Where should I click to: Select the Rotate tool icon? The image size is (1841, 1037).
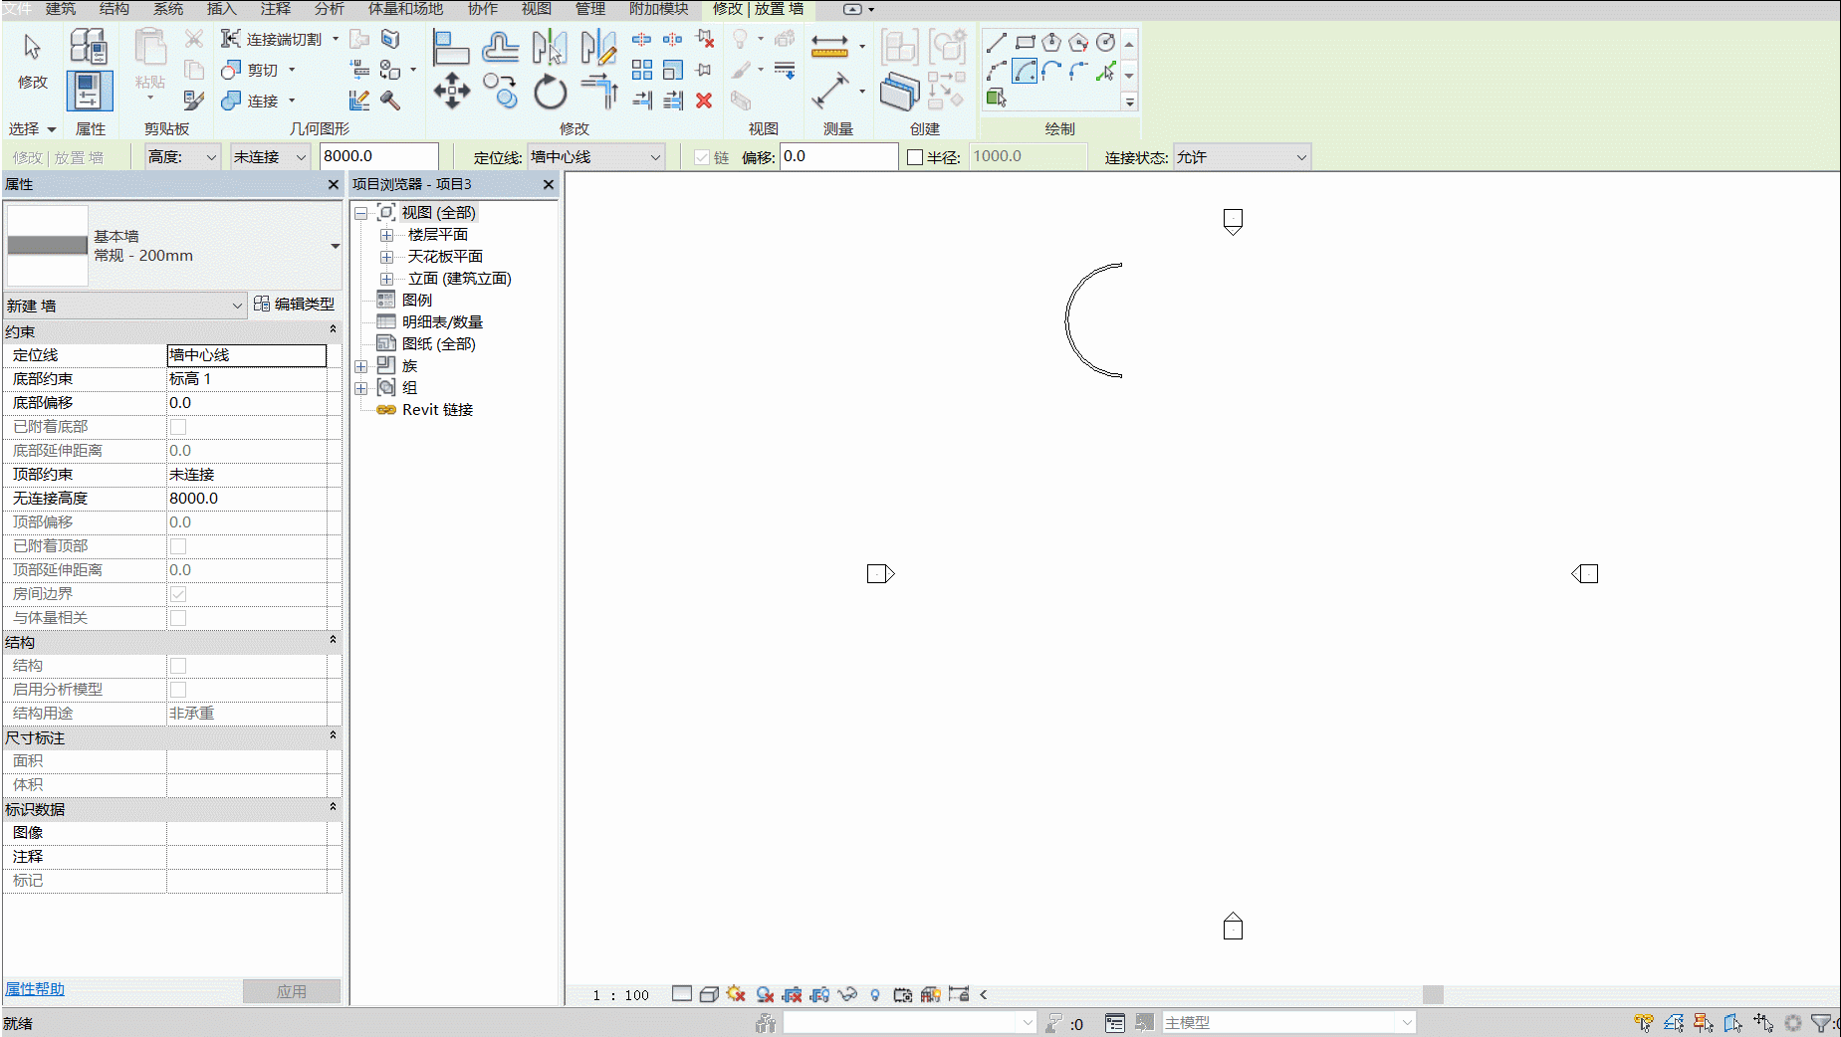coord(550,93)
